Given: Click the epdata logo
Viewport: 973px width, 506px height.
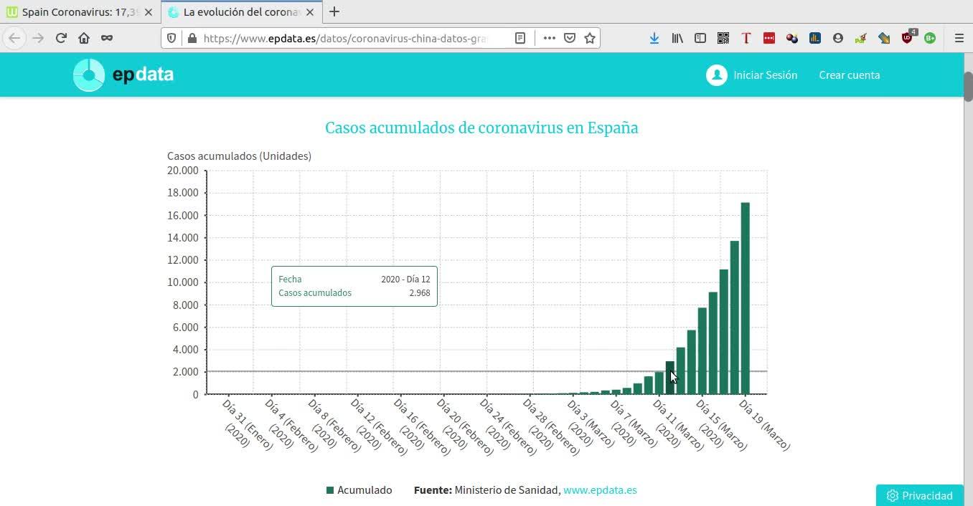Looking at the screenshot, I should [x=123, y=75].
